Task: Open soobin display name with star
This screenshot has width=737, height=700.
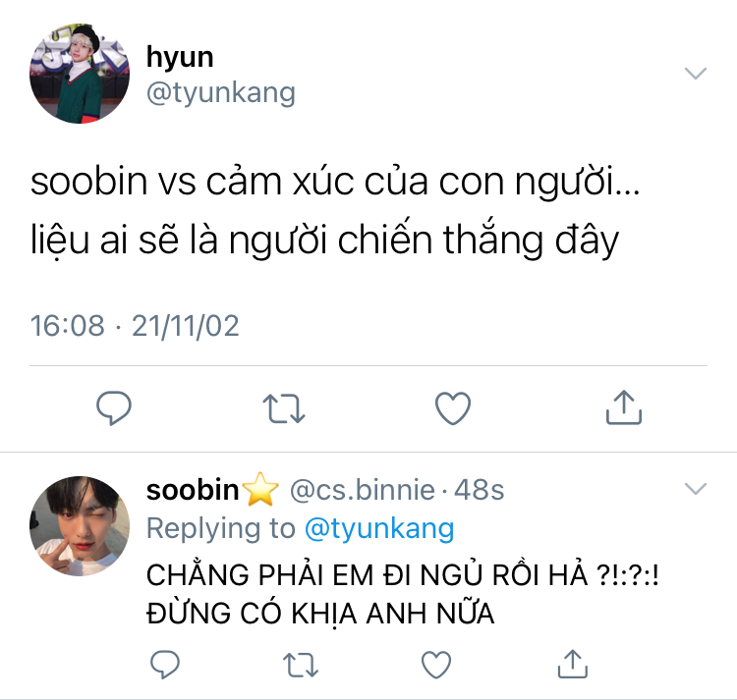Action: 212,489
